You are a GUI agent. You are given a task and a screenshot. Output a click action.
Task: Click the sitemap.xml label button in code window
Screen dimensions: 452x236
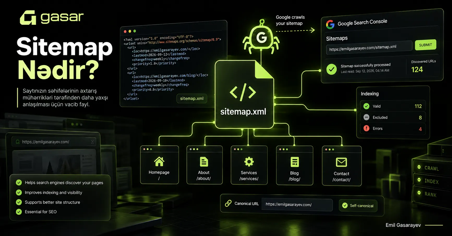[192, 98]
